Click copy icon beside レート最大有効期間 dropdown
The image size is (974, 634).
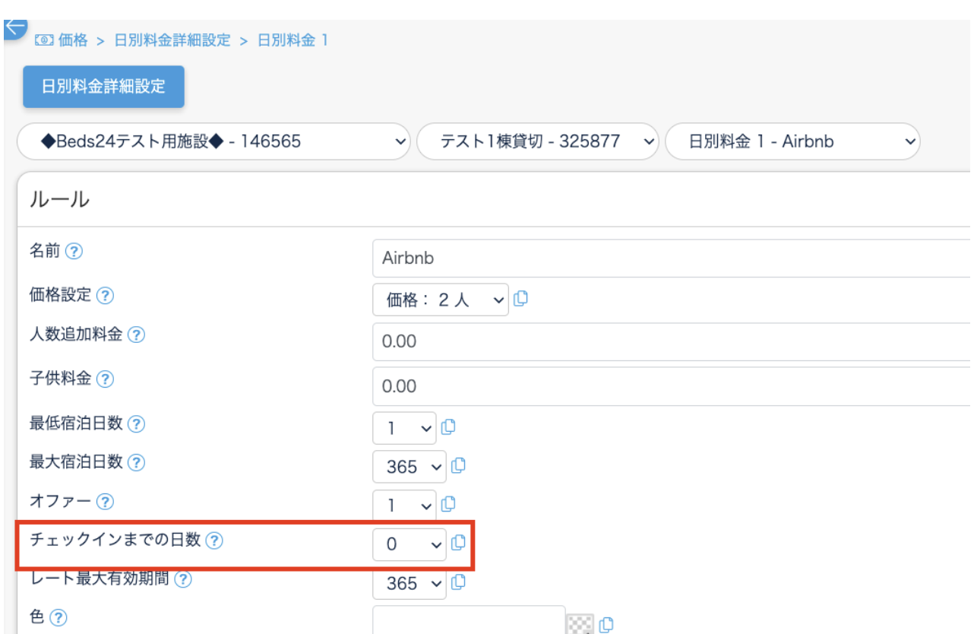[457, 582]
